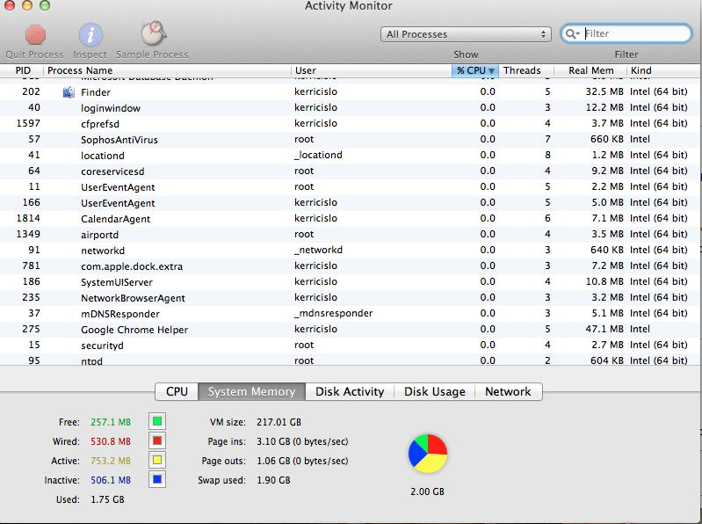Viewport: 702px width, 524px height.
Task: Select the NetworkBrowserAgent process row
Action: tap(350, 298)
